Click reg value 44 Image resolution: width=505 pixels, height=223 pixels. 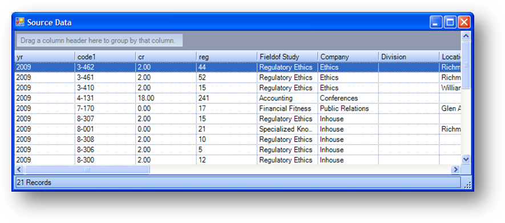[227, 67]
